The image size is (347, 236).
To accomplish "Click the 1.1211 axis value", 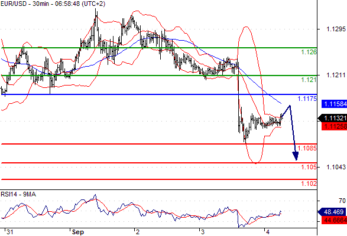I will click(x=336, y=75).
